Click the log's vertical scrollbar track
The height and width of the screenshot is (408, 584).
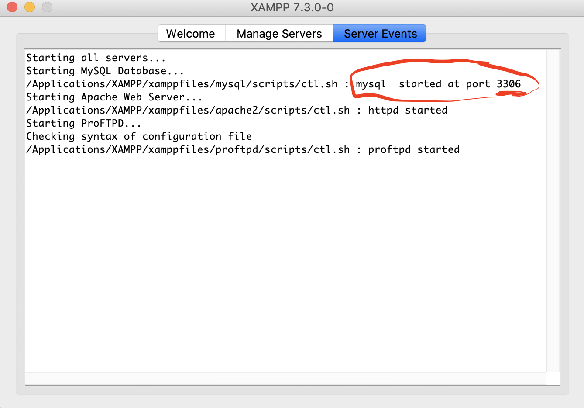point(553,210)
